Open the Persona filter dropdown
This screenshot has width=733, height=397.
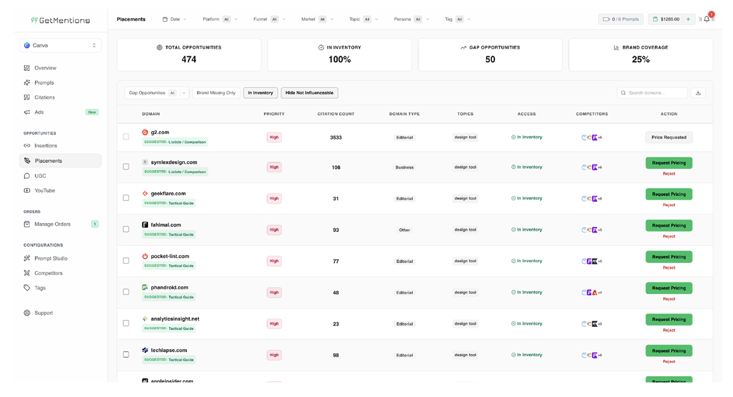[412, 19]
